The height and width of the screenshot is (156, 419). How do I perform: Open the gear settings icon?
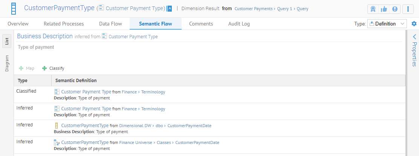(x=414, y=24)
